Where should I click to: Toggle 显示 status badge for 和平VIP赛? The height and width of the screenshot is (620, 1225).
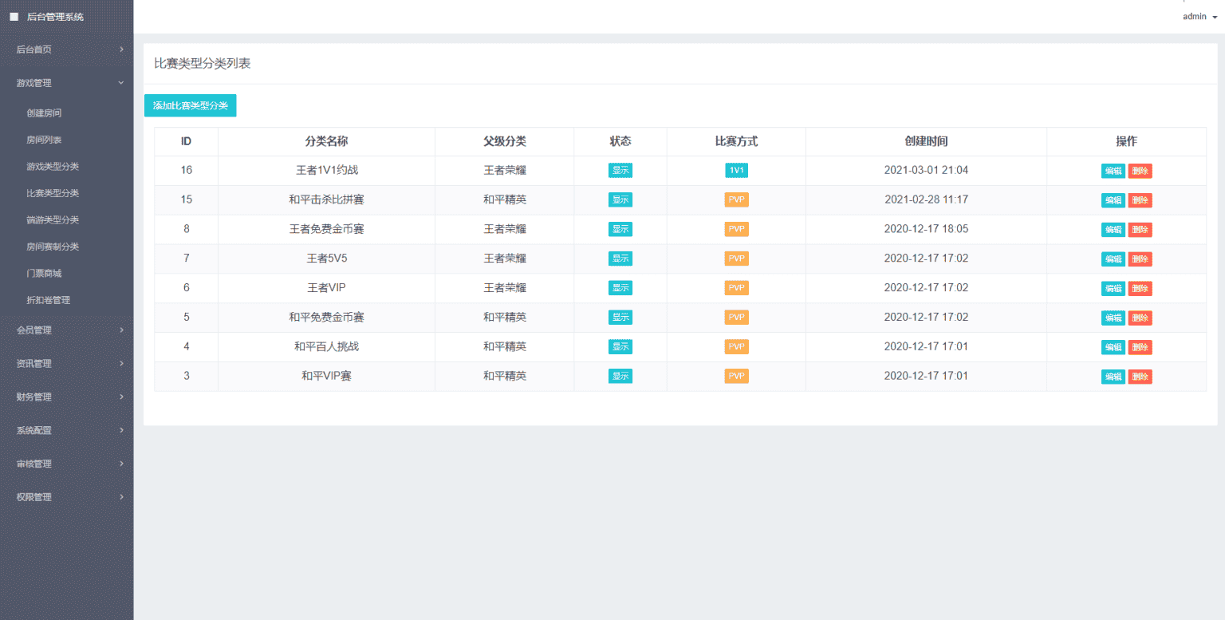tap(620, 376)
